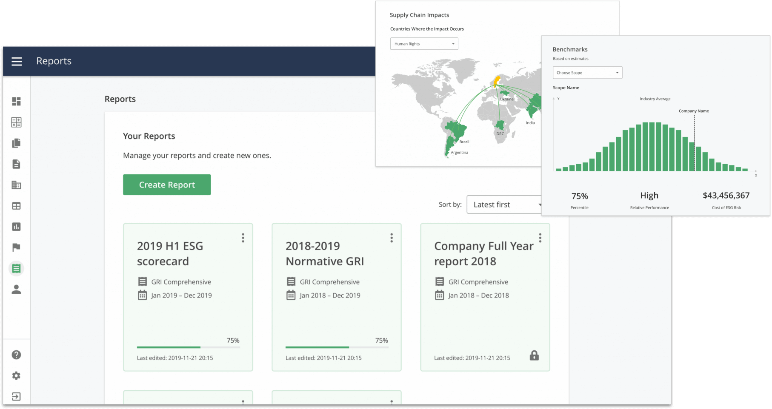
Task: Open the Choose Scope dropdown in Benchmarks
Action: [x=587, y=73]
